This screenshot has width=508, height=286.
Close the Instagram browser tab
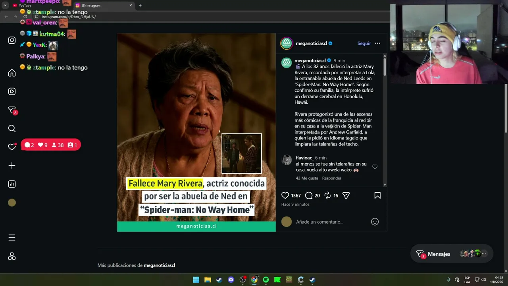[131, 6]
